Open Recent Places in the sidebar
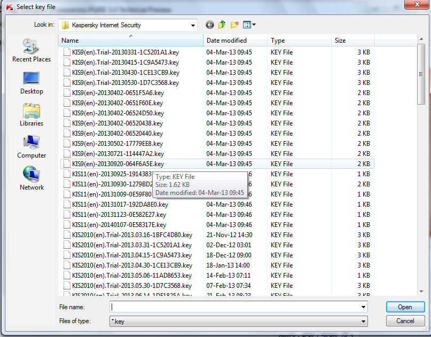Viewport: 431px width, 337px height. point(32,50)
